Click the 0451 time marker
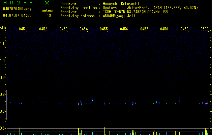 [23, 29]
